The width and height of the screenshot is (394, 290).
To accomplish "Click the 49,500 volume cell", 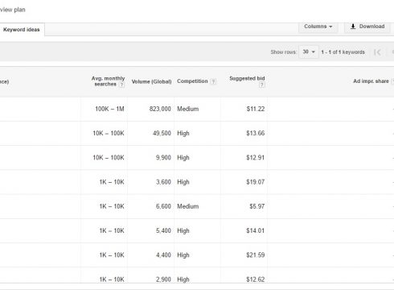I will tap(162, 133).
